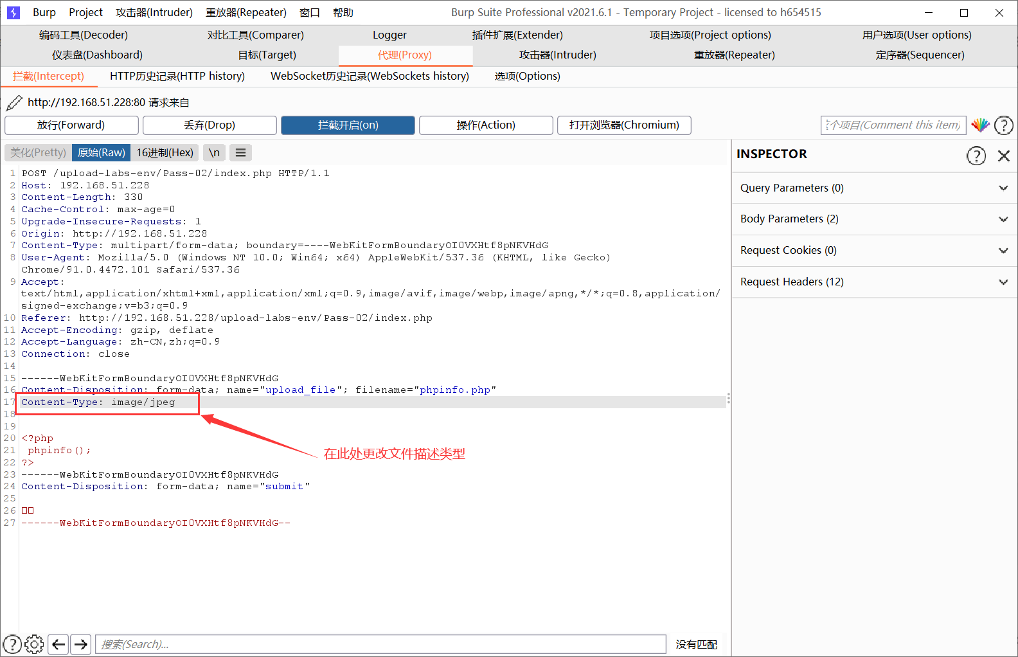Open the message editor hamburger menu
This screenshot has width=1018, height=657.
tap(240, 152)
